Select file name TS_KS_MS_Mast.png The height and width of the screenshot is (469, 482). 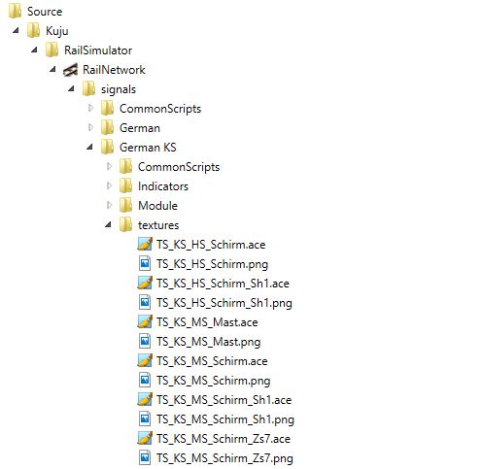click(209, 342)
